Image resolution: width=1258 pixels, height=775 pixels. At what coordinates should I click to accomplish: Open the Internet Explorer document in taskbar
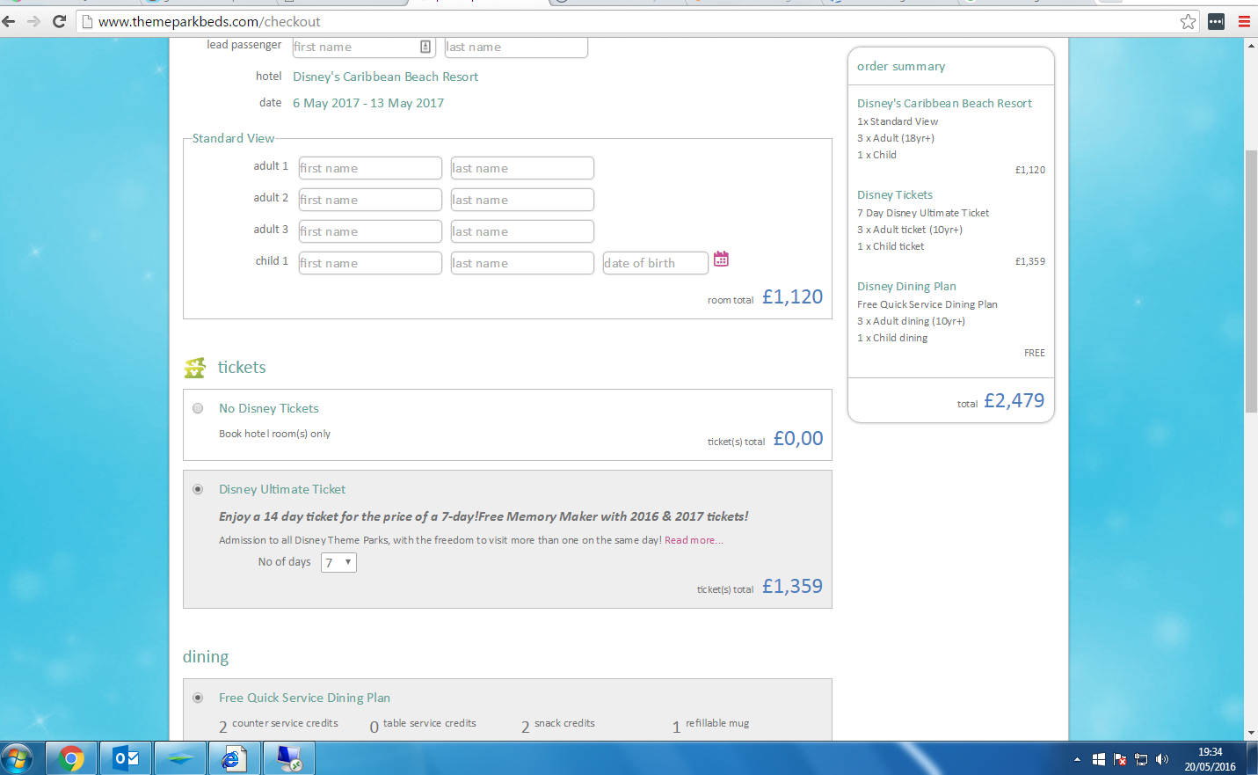pos(233,758)
